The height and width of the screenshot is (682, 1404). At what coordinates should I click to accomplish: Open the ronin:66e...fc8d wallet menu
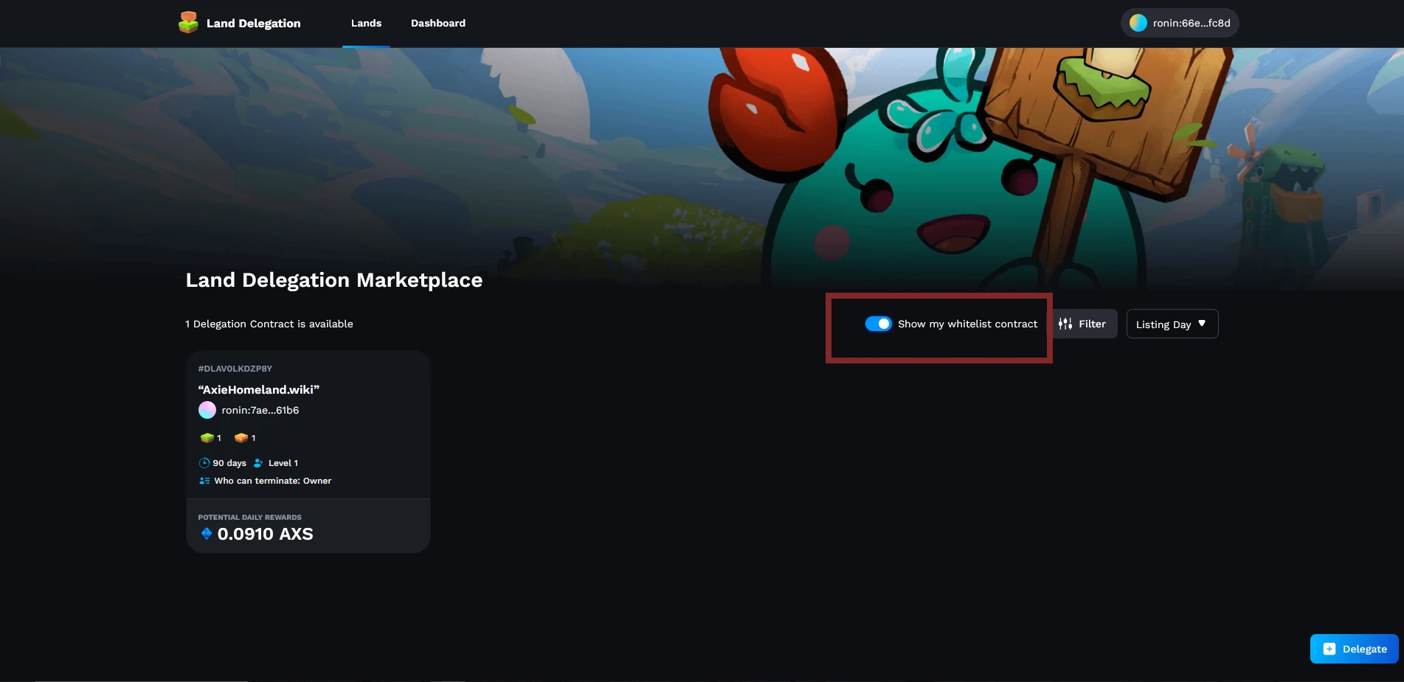(1179, 23)
